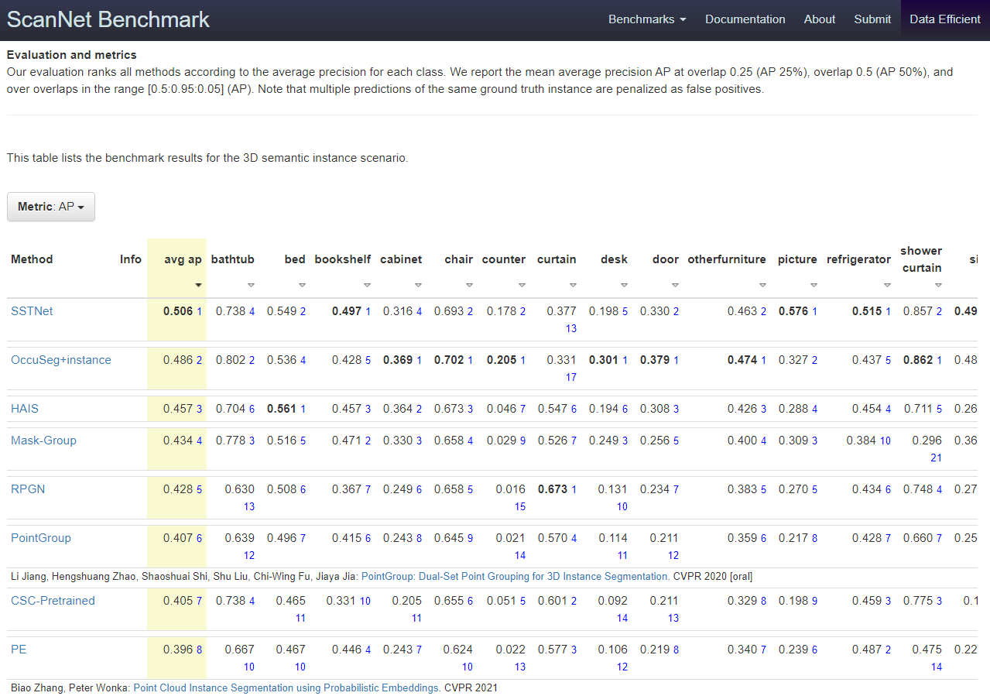Sort by chair column arrow
Viewport: 990px width, 696px height.
pos(469,285)
